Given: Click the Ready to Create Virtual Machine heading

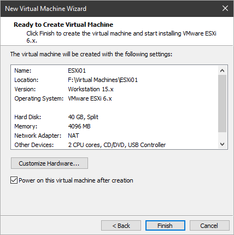Looking at the screenshot, I should (63, 25).
